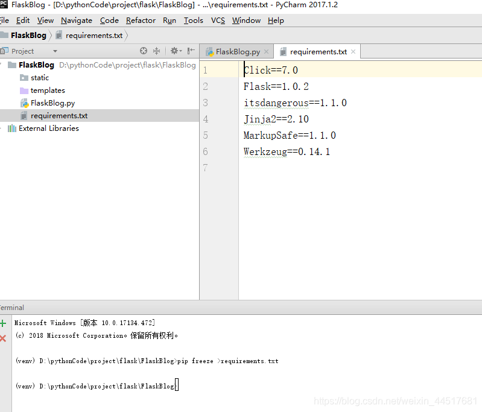
Task: Select requirements.txt in the project tree
Action: [x=100, y=116]
